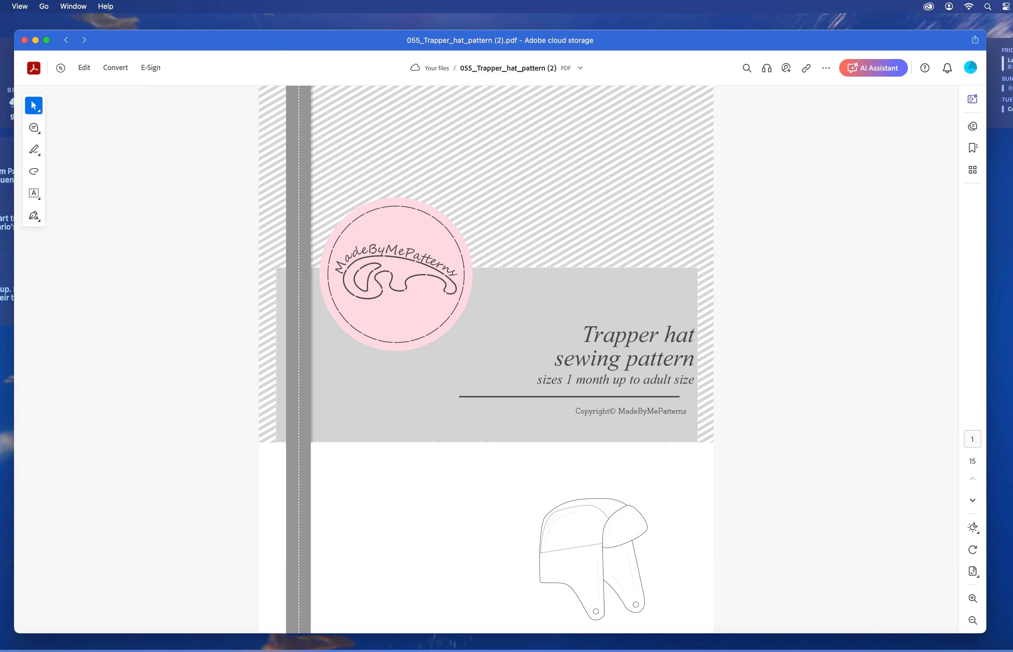Viewport: 1013px width, 652px height.
Task: Choose the Add comment tool
Action: 33,127
